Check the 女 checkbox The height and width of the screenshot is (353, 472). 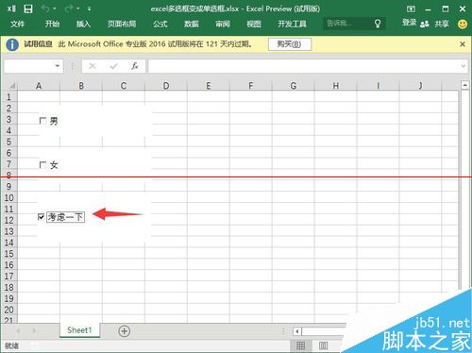click(42, 165)
